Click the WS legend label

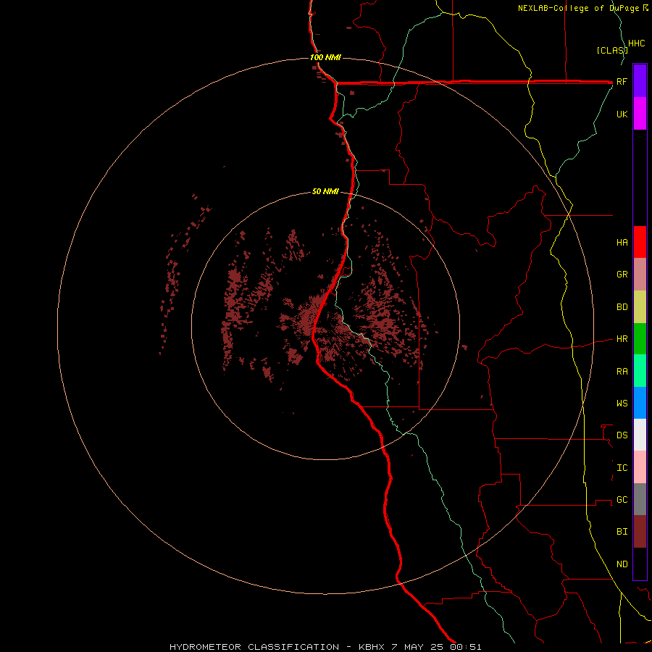622,403
